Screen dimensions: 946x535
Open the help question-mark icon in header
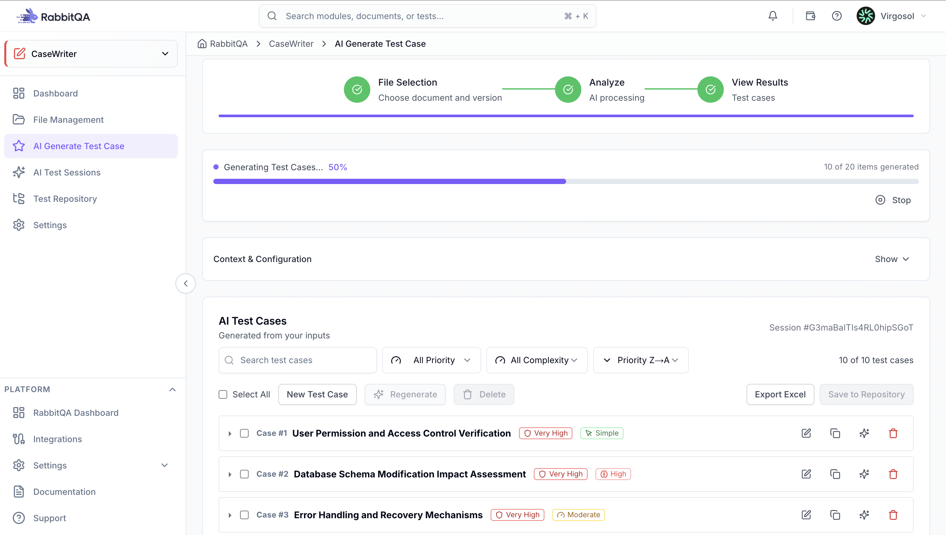pos(836,16)
